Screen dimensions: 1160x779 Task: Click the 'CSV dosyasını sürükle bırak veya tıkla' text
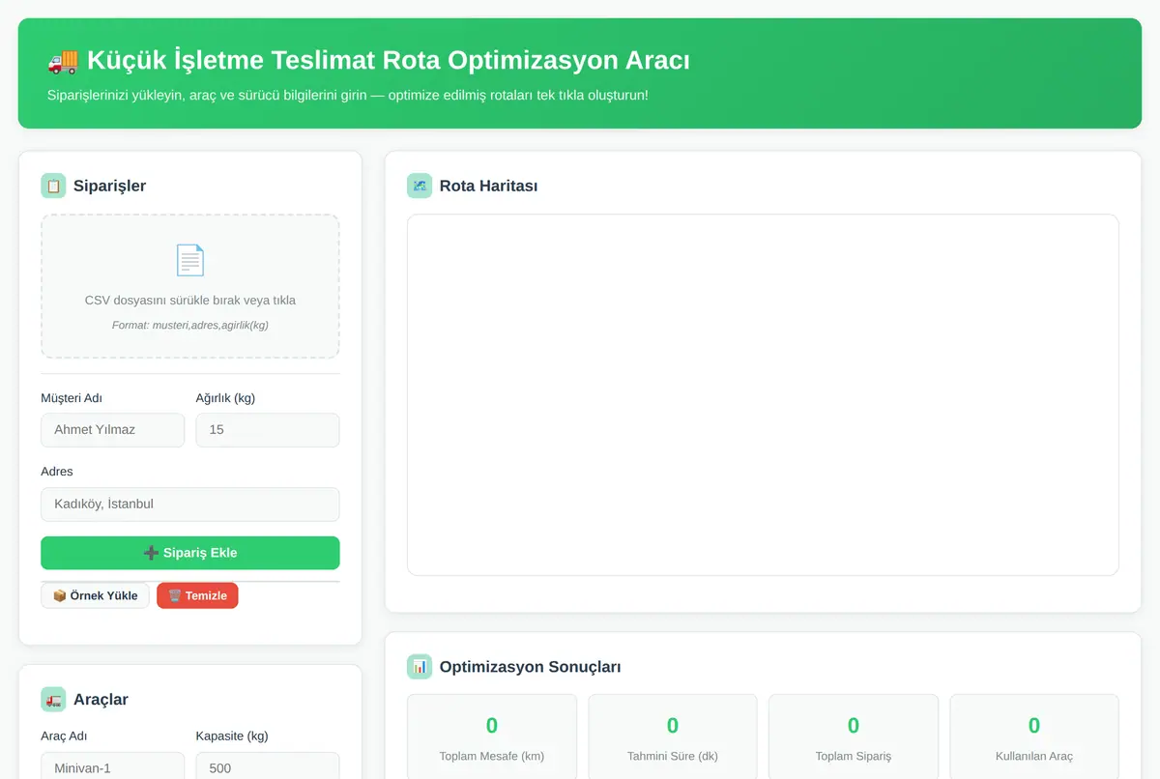click(190, 301)
